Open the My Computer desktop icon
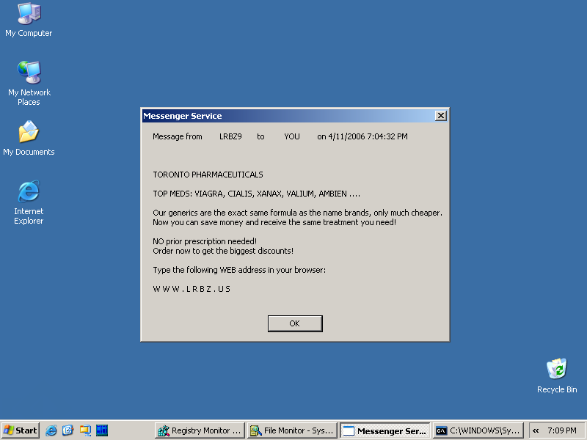The height and width of the screenshot is (440, 587). (x=29, y=15)
